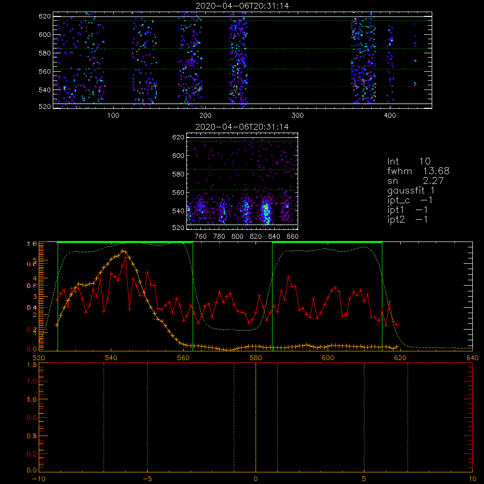Click the 860 tick label under middle image
484x484 pixels.
[x=293, y=237]
